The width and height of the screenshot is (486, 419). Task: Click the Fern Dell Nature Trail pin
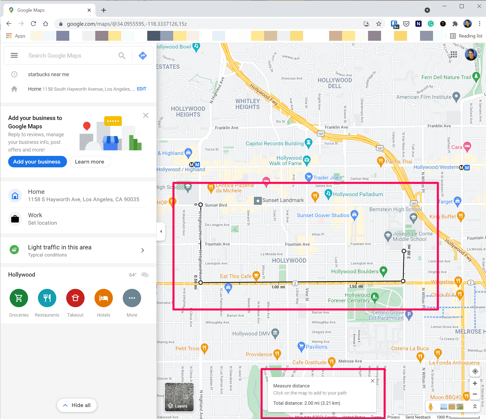pos(476,77)
